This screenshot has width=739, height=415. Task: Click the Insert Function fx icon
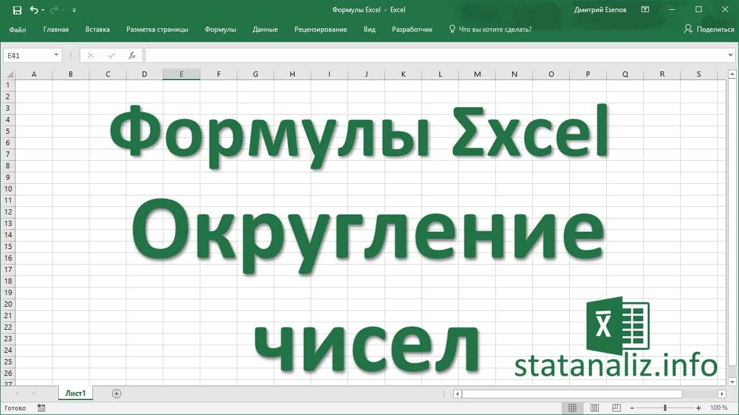tap(132, 55)
